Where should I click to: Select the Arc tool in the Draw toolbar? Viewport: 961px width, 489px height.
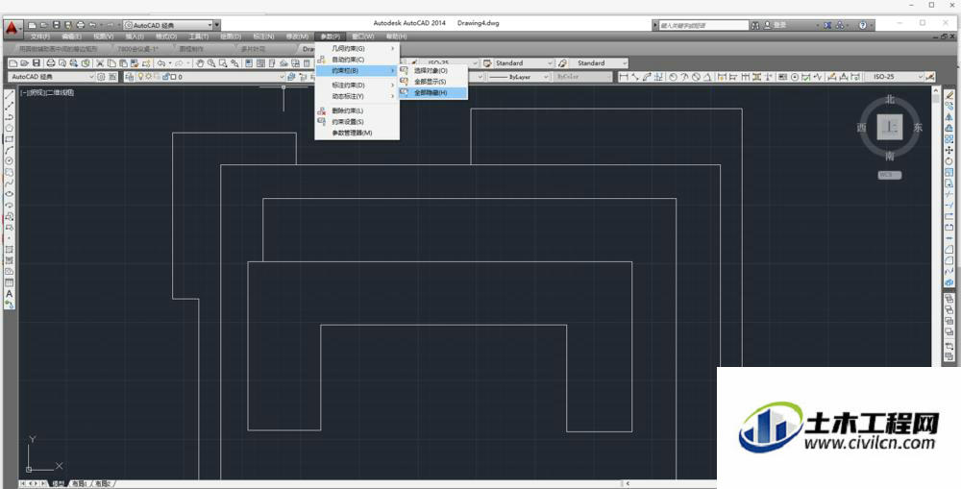[10, 150]
